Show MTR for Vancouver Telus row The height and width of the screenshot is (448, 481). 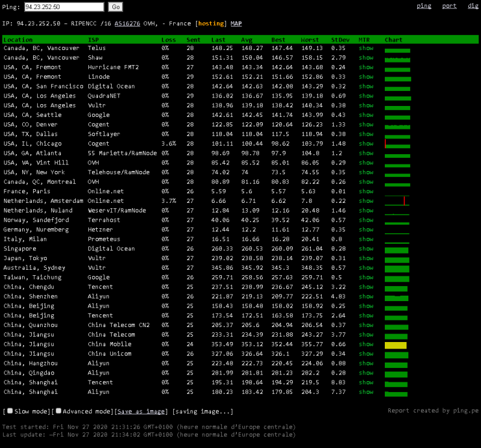point(366,48)
